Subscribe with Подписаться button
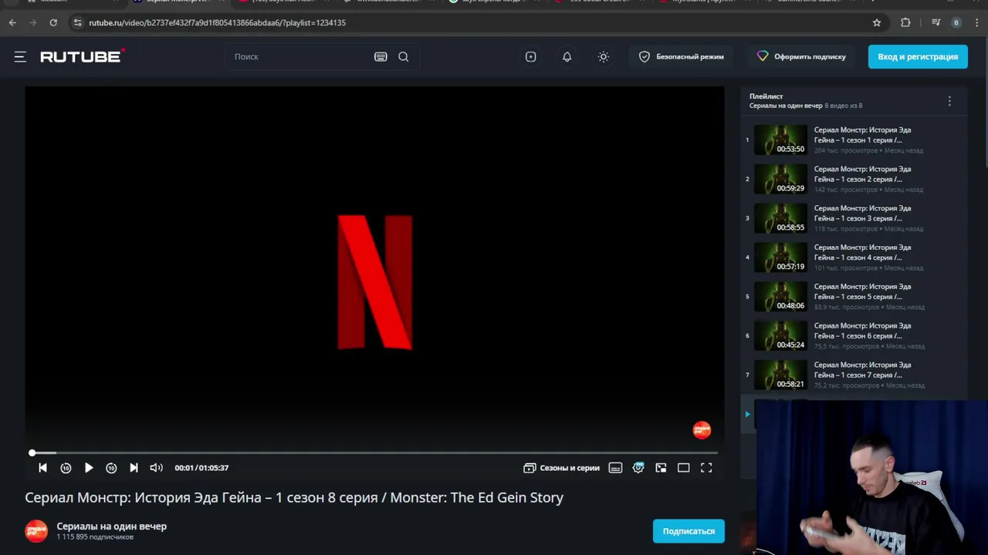 [689, 531]
